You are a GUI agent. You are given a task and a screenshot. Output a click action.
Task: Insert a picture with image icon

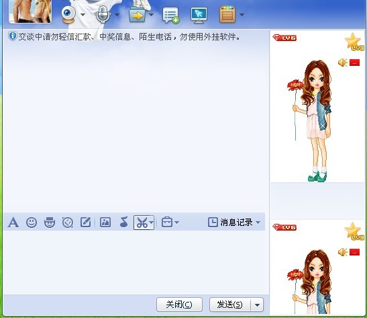(105, 222)
